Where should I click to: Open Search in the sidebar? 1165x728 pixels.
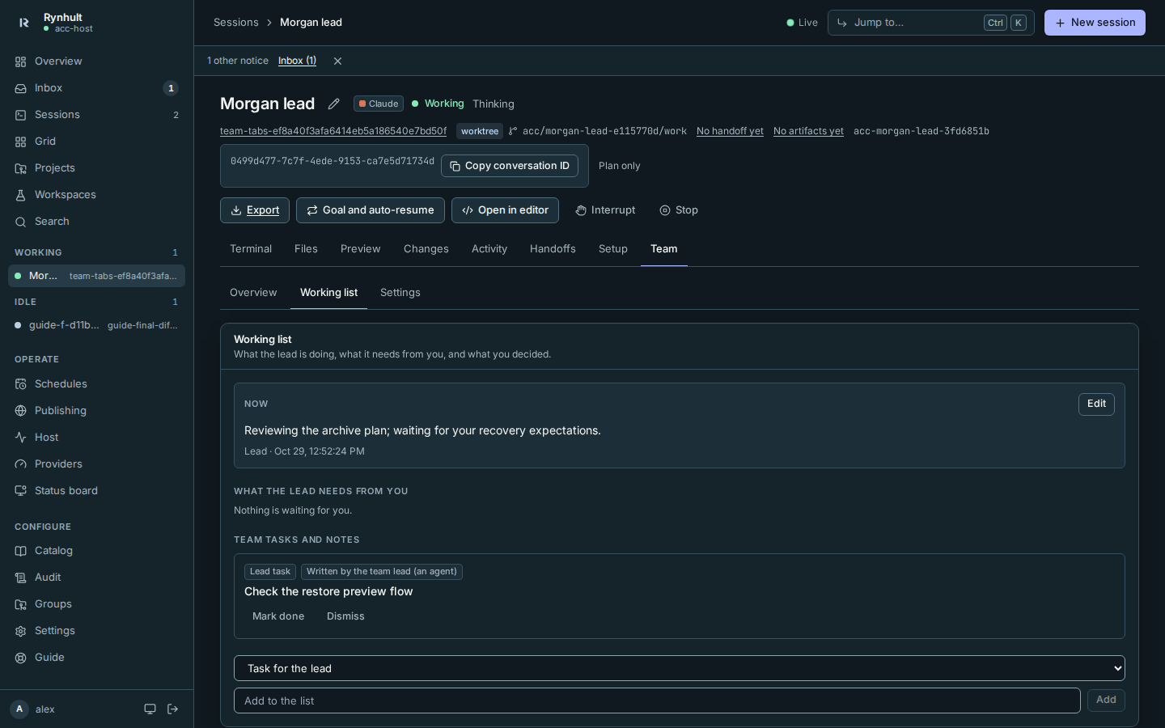[97, 222]
